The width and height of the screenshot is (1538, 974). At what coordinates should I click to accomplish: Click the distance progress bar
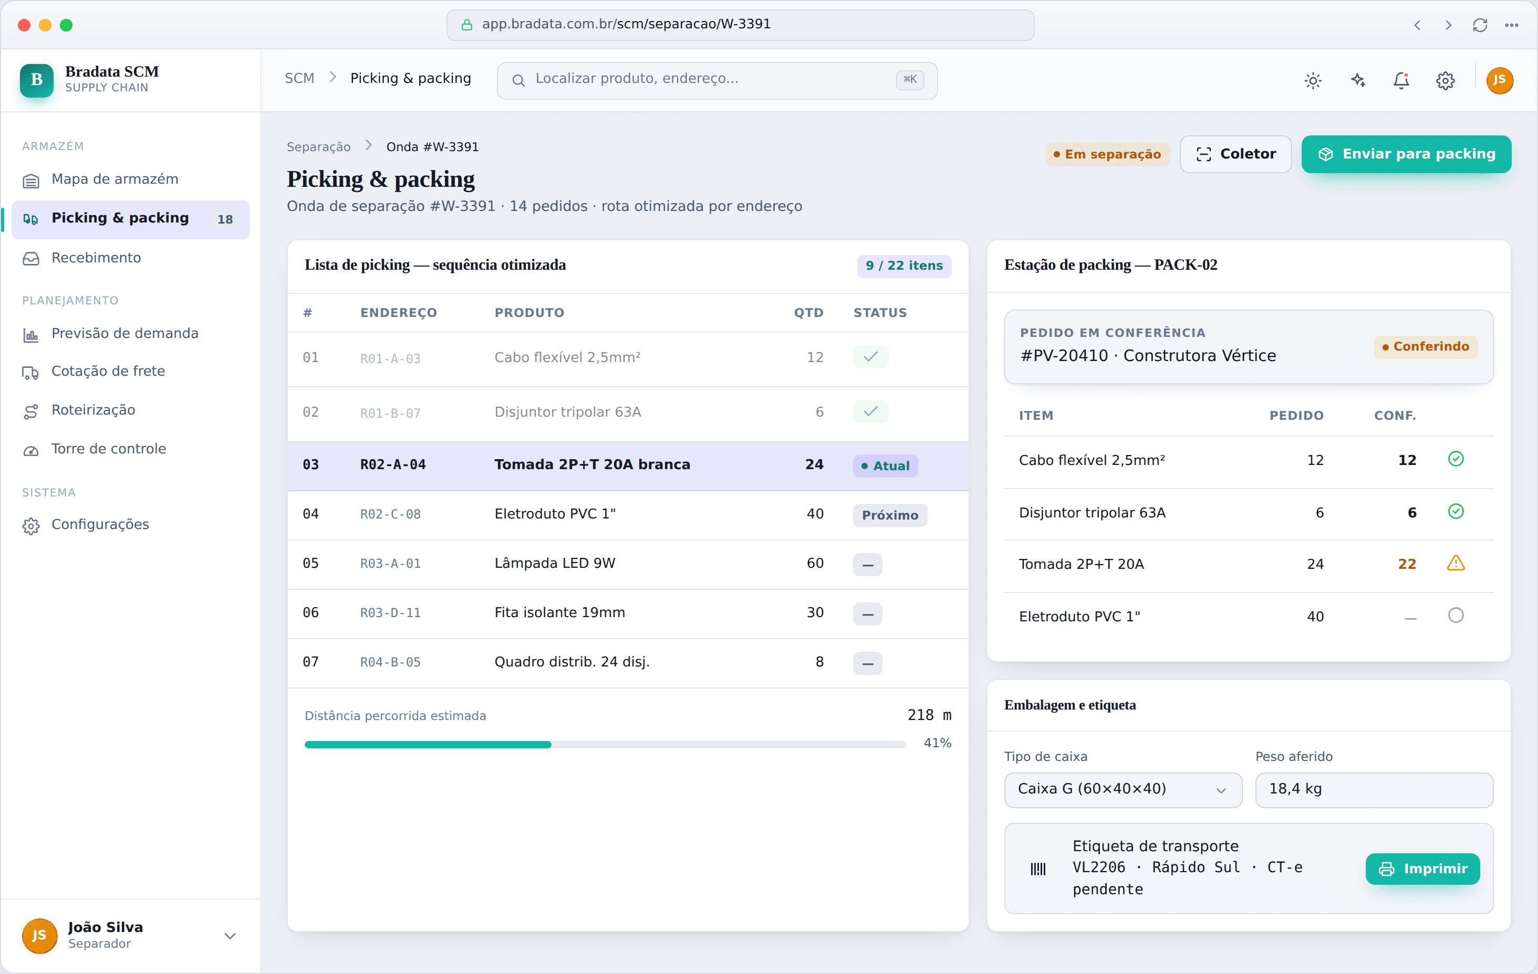tap(605, 744)
